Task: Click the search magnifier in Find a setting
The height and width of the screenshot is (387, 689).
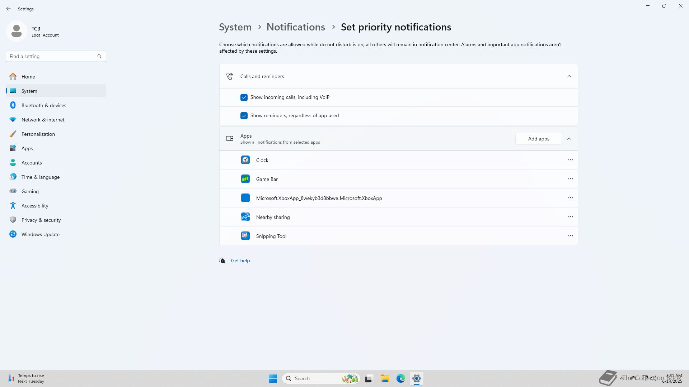Action: pos(99,56)
